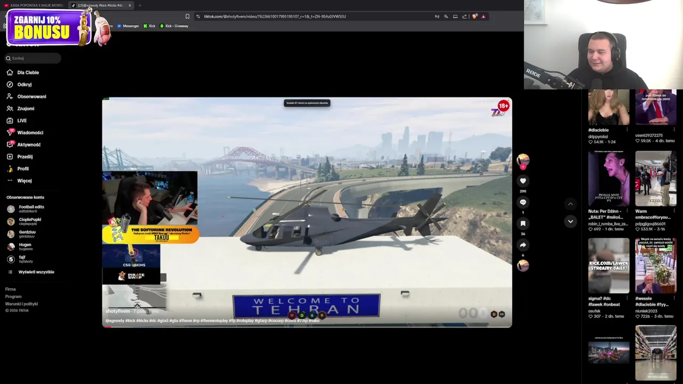Go to next video with down chevron
This screenshot has height=384, width=683.
[570, 221]
